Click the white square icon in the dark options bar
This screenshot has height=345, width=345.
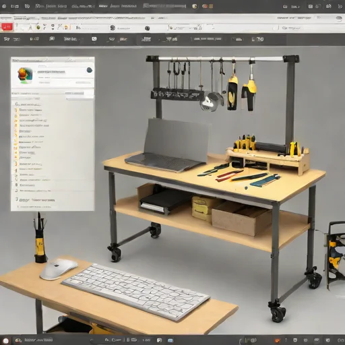(x=94, y=39)
